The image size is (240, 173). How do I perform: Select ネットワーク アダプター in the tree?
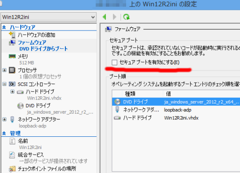(39, 119)
